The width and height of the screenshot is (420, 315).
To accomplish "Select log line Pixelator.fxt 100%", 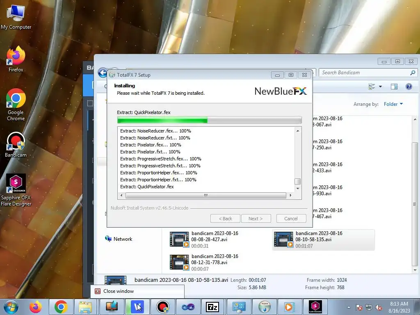I will click(150, 152).
